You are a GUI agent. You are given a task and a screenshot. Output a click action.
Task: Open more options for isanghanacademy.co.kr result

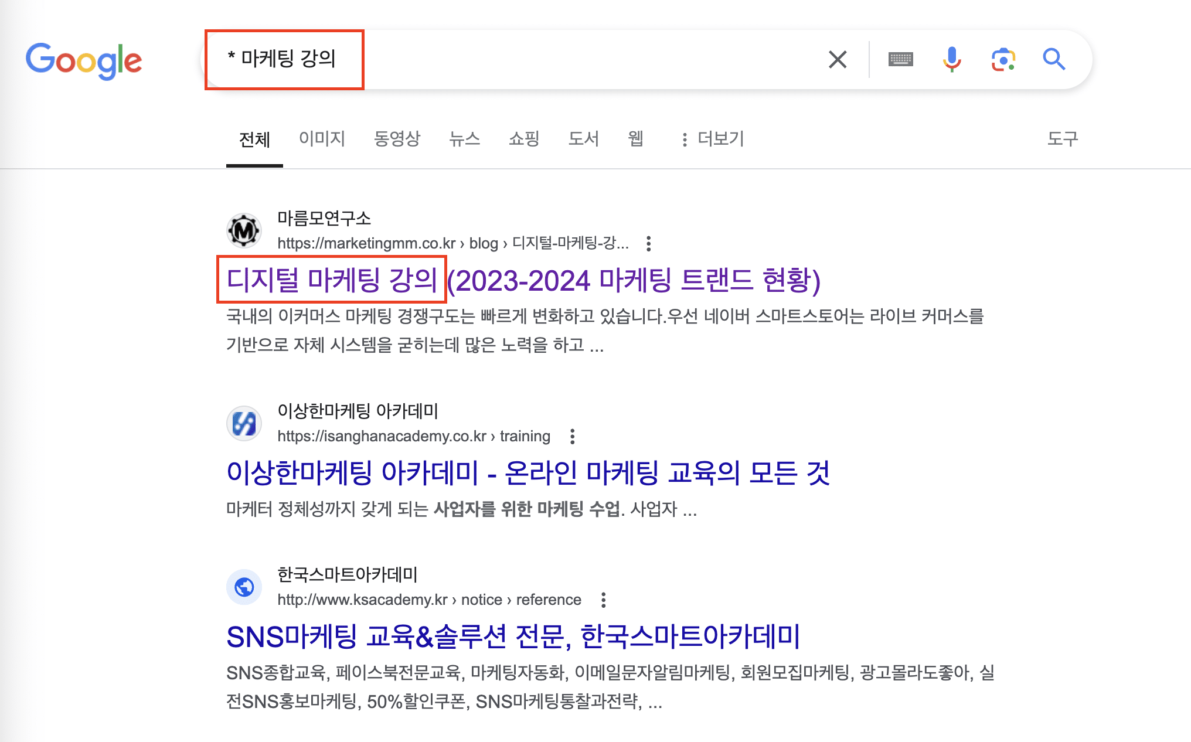pyautogui.click(x=572, y=436)
